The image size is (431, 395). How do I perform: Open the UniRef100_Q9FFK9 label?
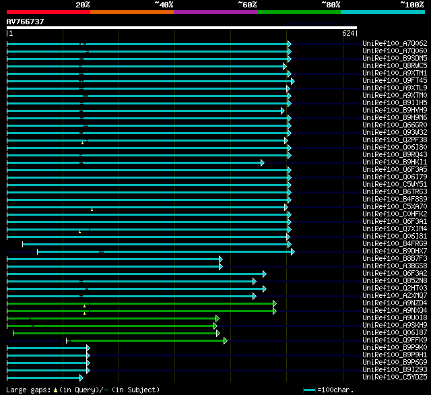tap(395, 340)
